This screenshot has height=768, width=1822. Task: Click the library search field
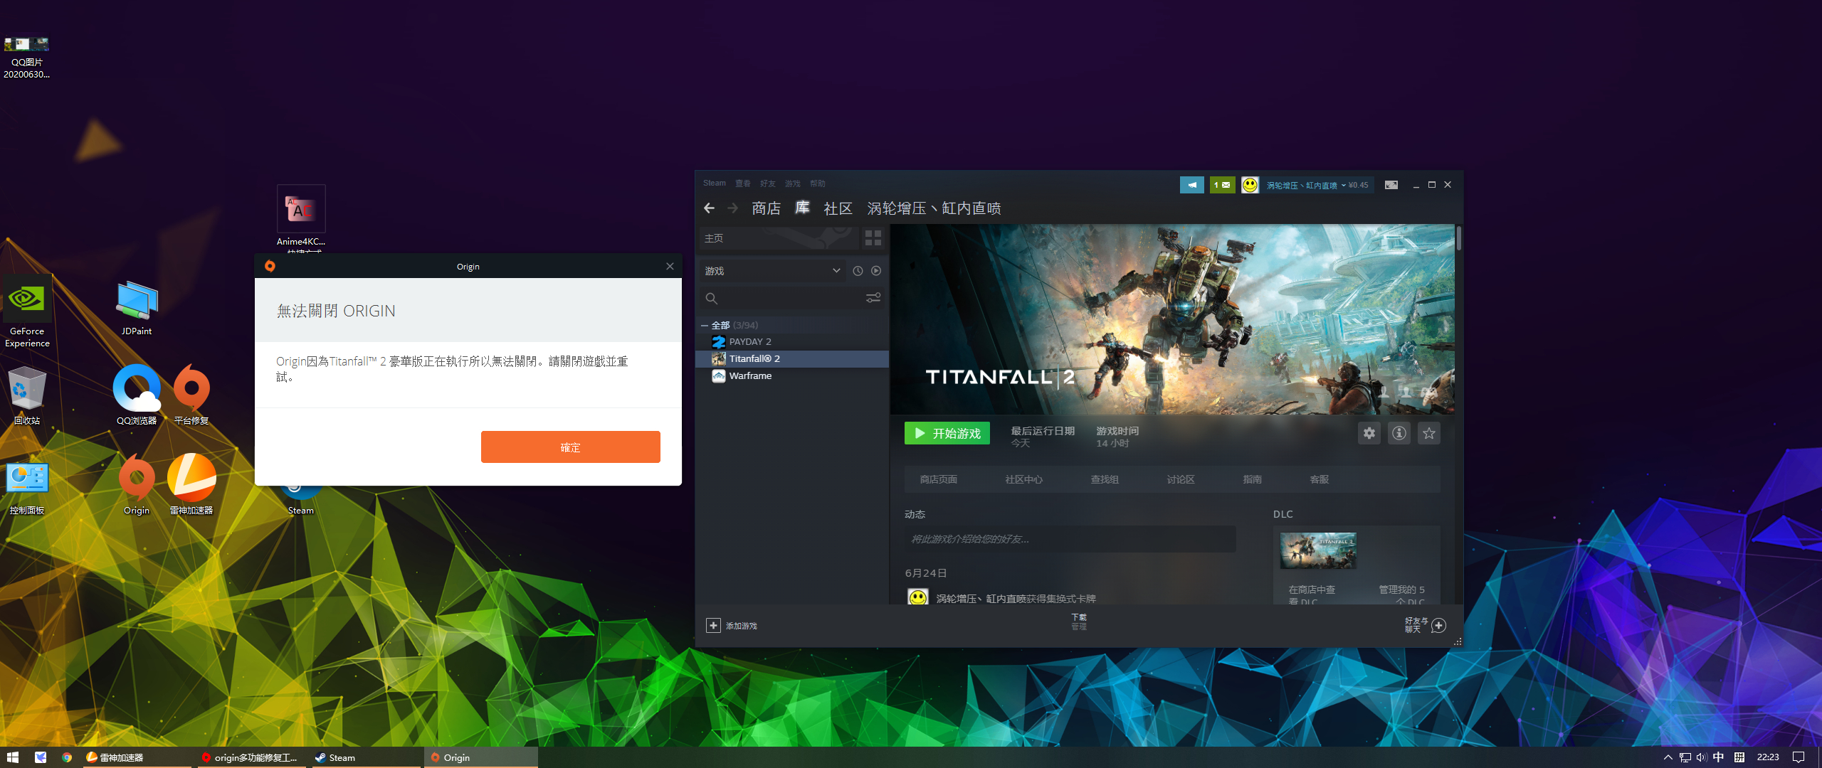click(x=783, y=298)
